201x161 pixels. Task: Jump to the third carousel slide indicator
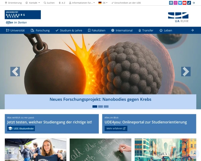pos(106,106)
